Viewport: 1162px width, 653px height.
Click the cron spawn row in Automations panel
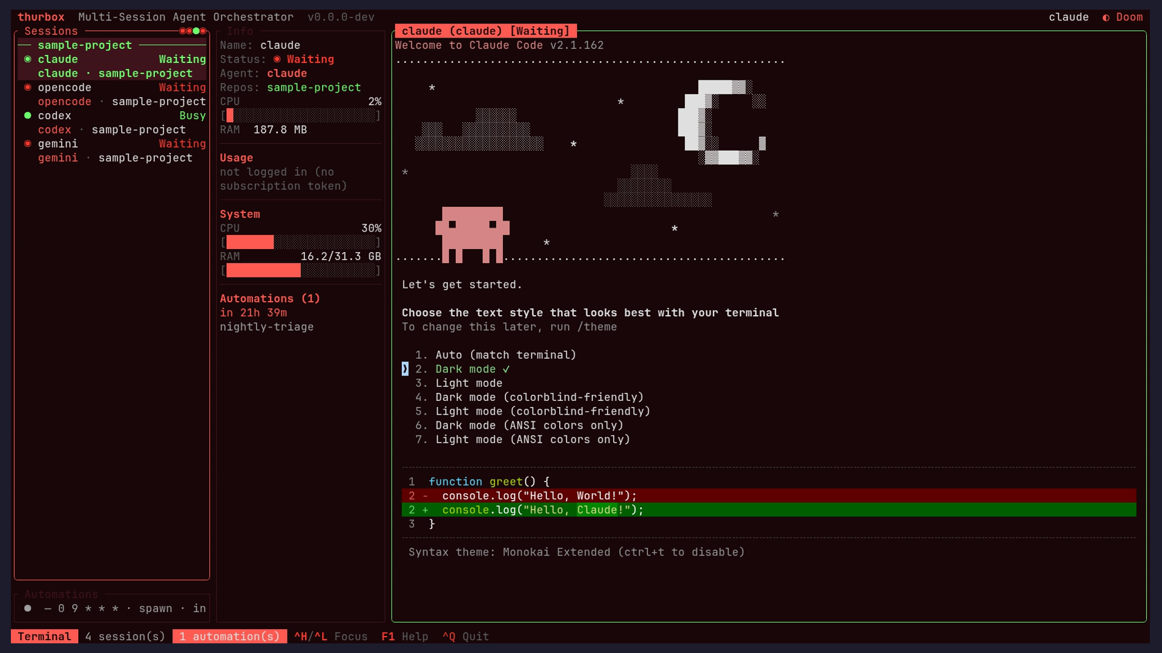point(115,608)
